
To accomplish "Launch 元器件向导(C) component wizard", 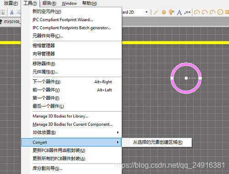I will coord(71,36).
